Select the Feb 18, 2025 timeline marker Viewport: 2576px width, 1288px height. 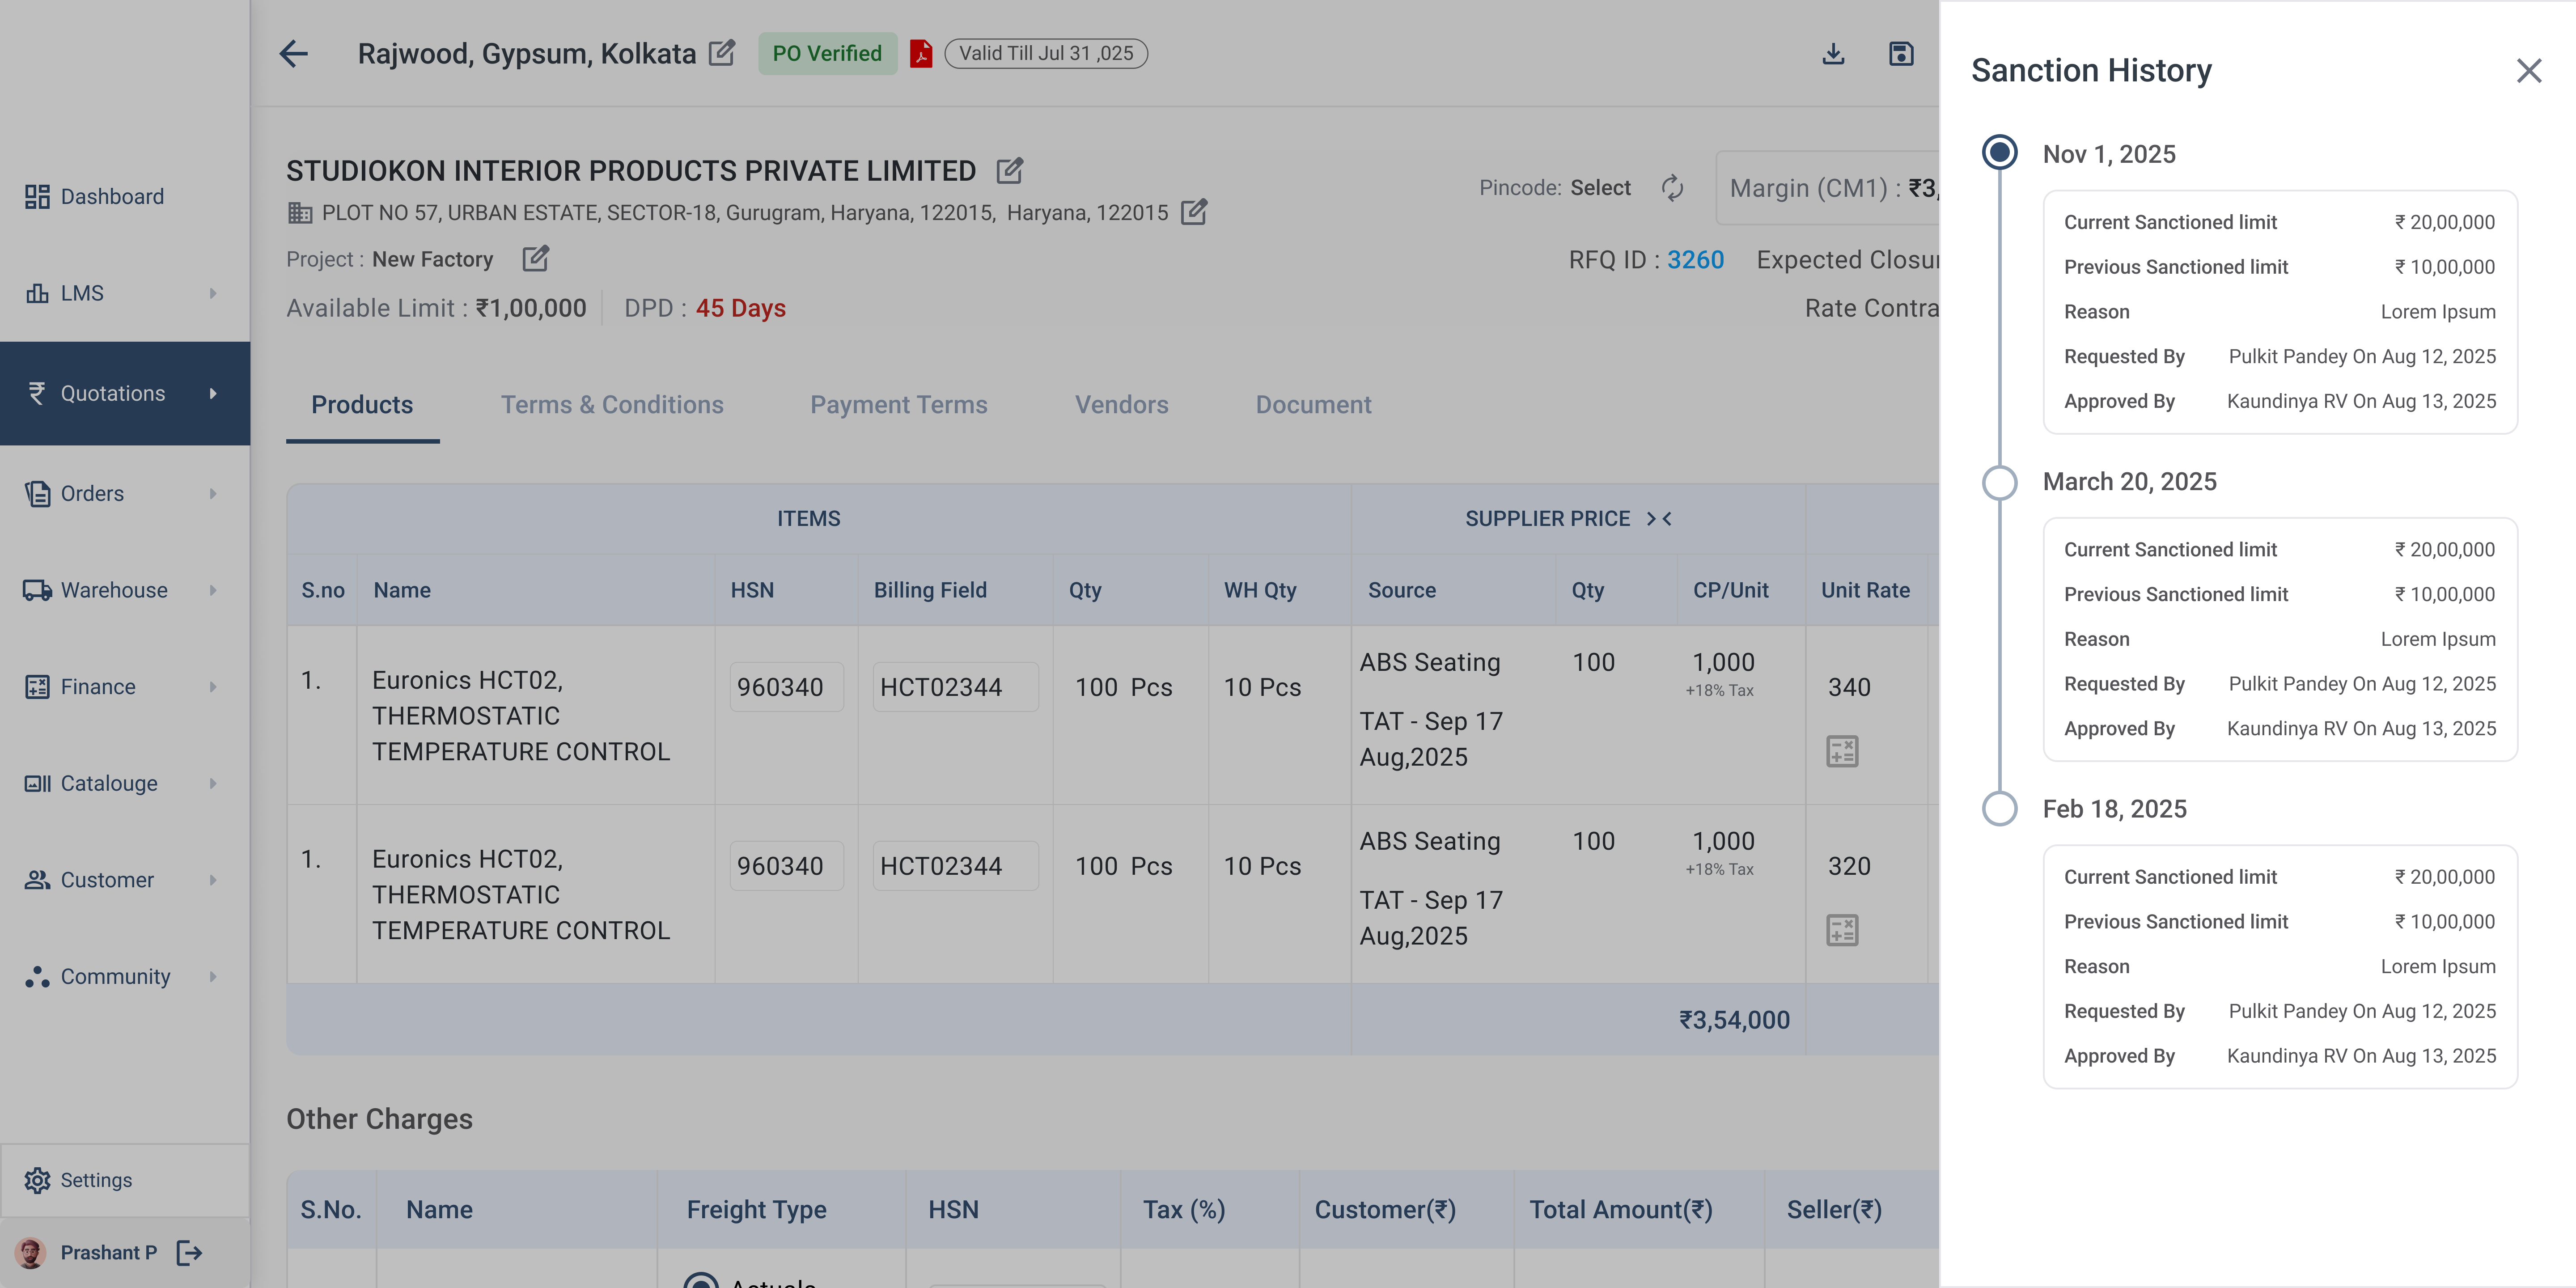point(1999,809)
